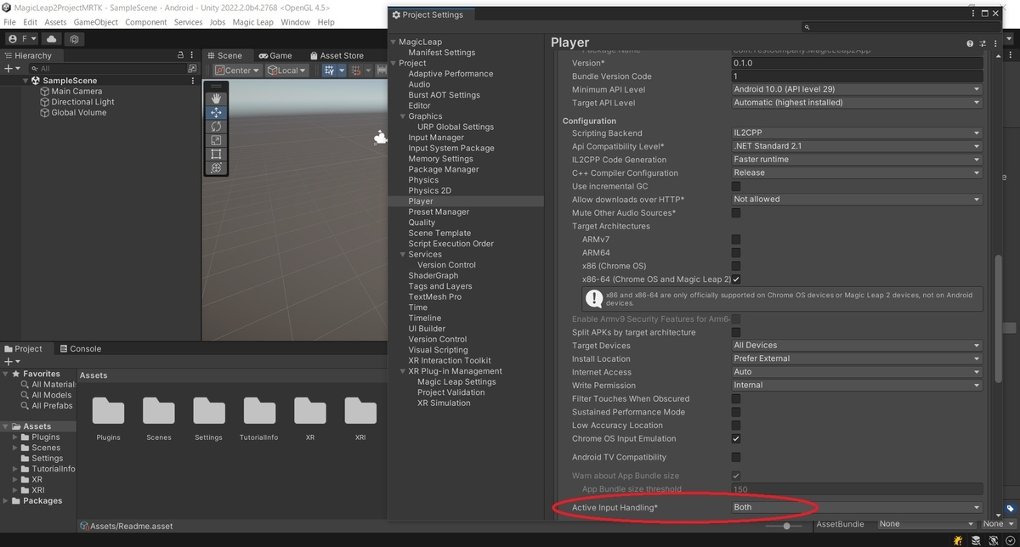Open Scripting Backend IL2CPP dropdown
Image resolution: width=1020 pixels, height=547 pixels.
click(857, 133)
